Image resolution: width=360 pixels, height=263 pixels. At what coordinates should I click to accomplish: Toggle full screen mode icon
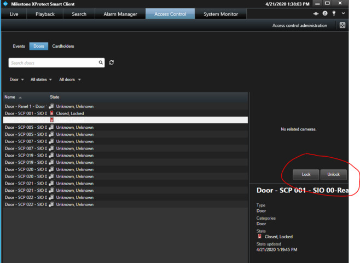click(x=342, y=25)
